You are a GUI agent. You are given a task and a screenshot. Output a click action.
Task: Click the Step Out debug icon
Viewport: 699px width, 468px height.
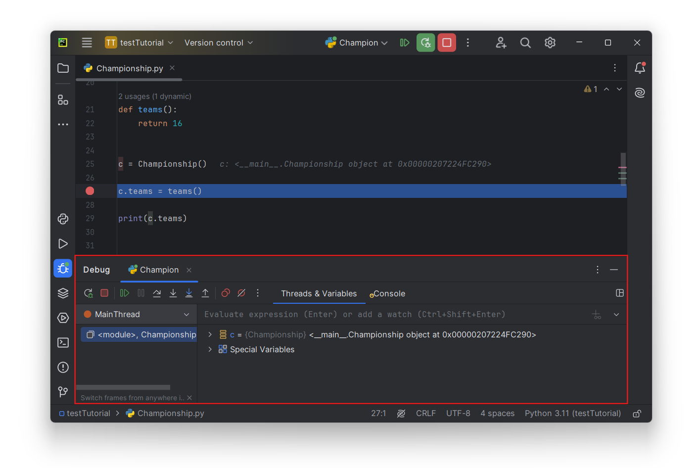205,293
